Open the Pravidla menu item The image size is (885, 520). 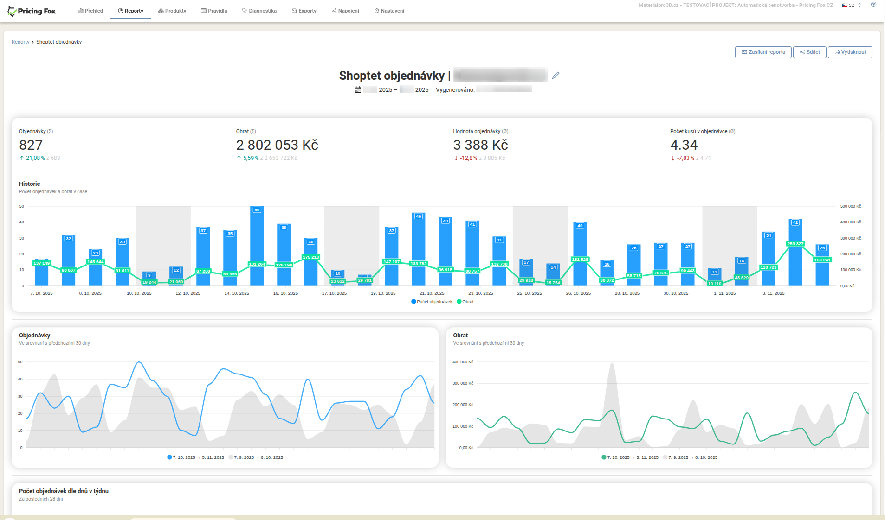pos(214,11)
